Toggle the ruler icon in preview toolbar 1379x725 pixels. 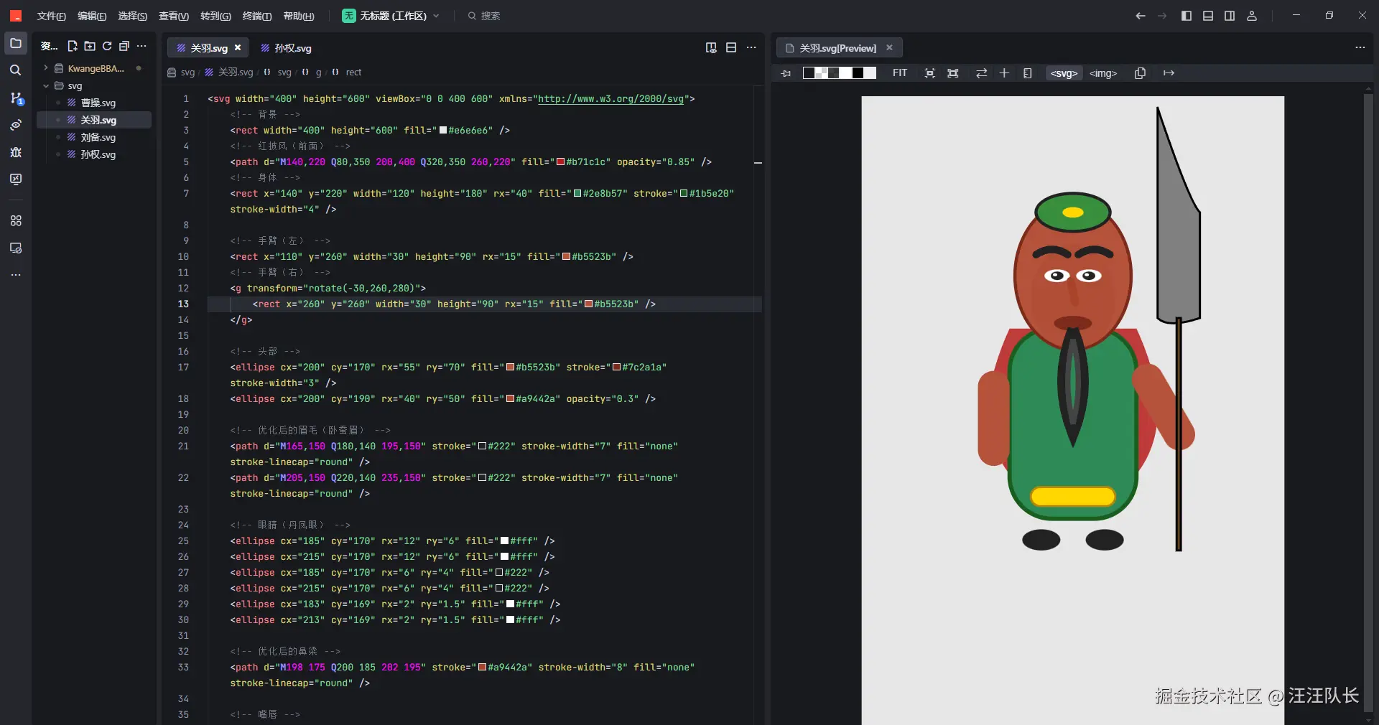(x=1028, y=73)
